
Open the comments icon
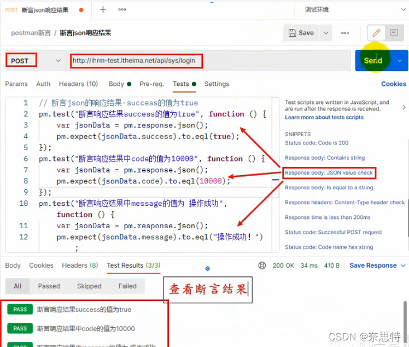pos(394,33)
